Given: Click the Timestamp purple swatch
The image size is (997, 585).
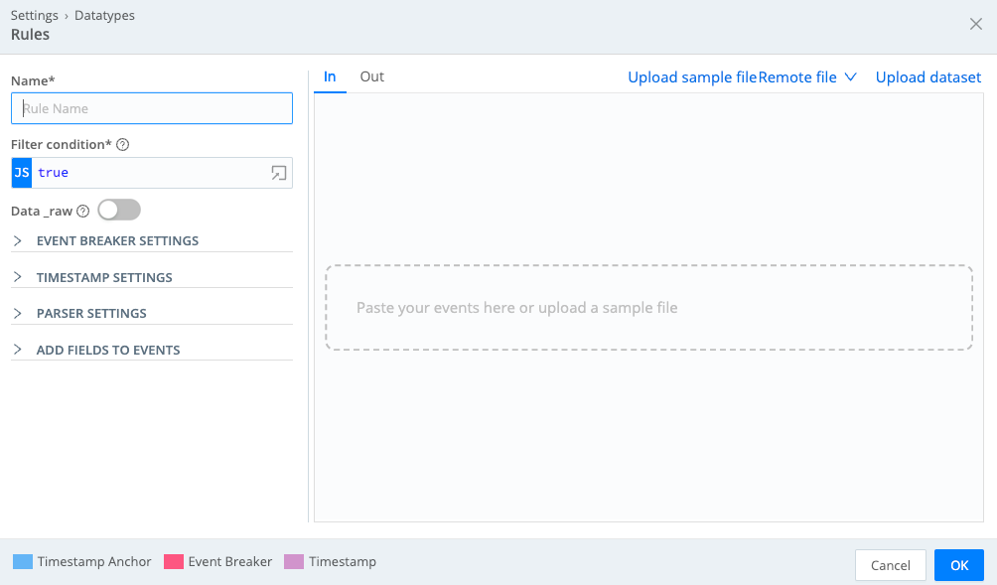Looking at the screenshot, I should coord(294,561).
